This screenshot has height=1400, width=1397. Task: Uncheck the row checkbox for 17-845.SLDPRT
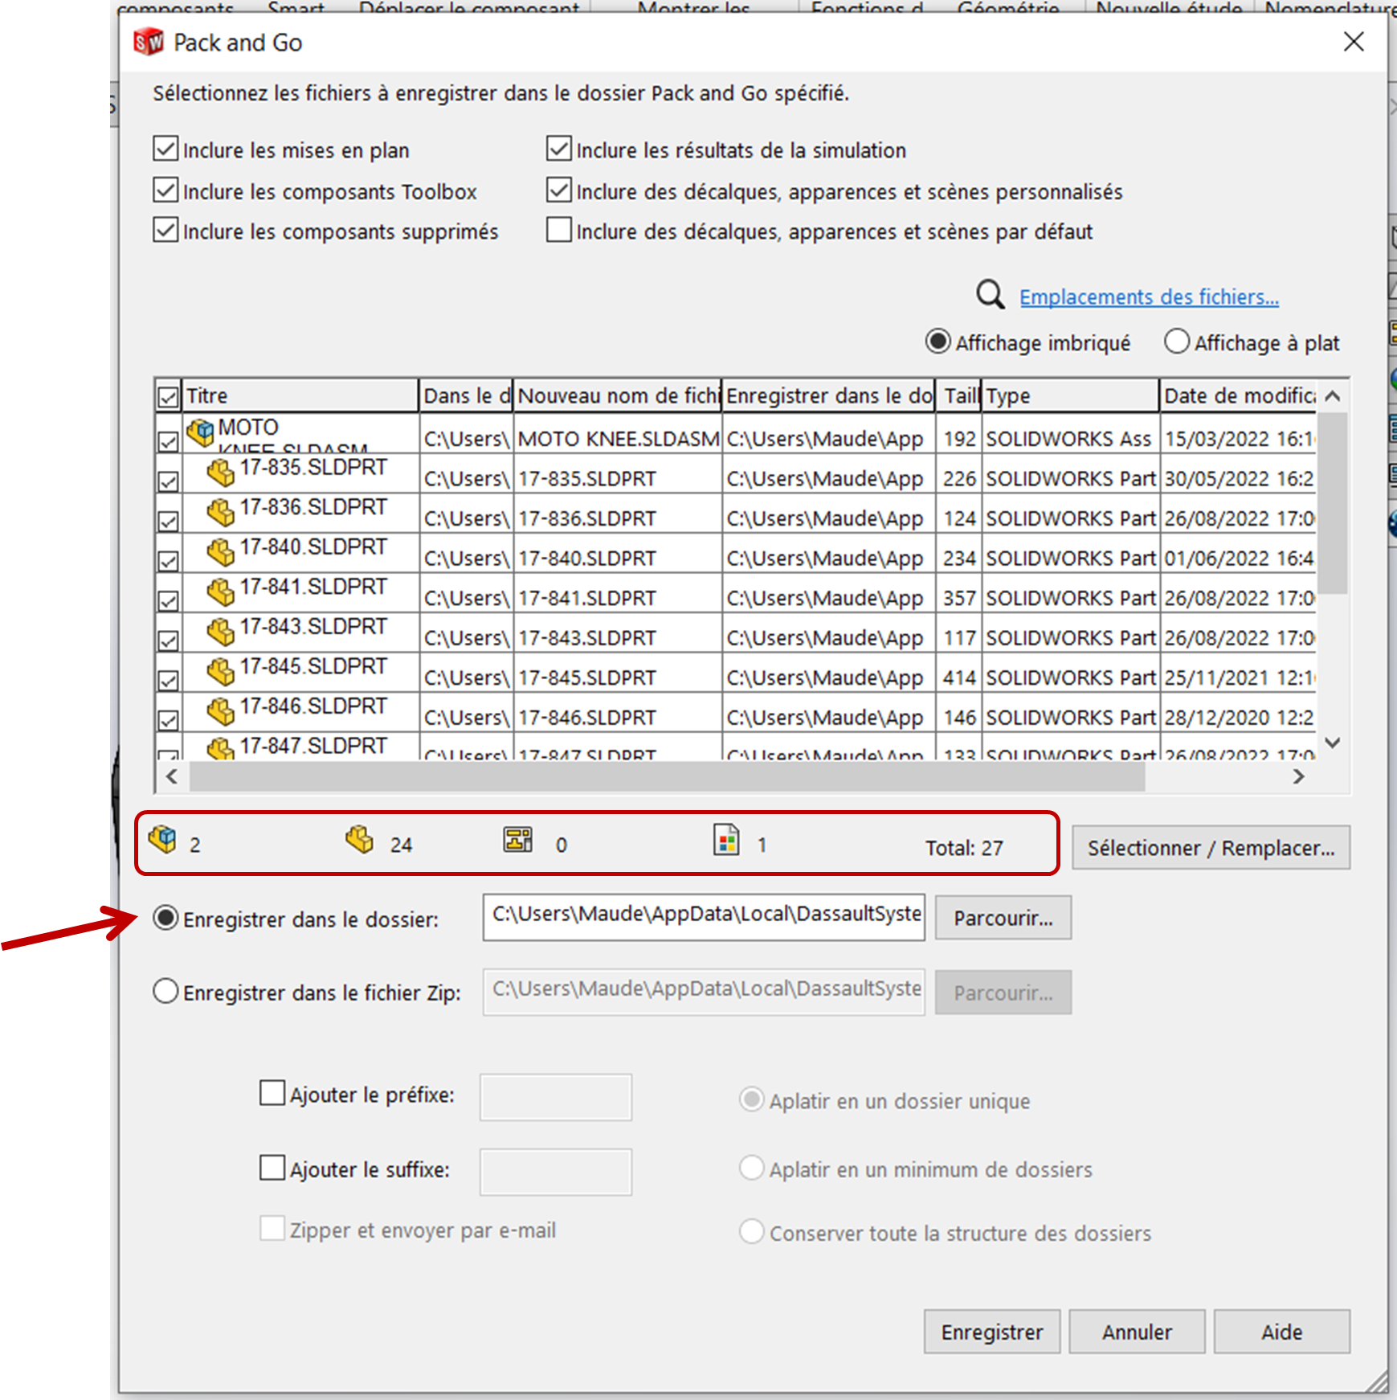pos(167,680)
